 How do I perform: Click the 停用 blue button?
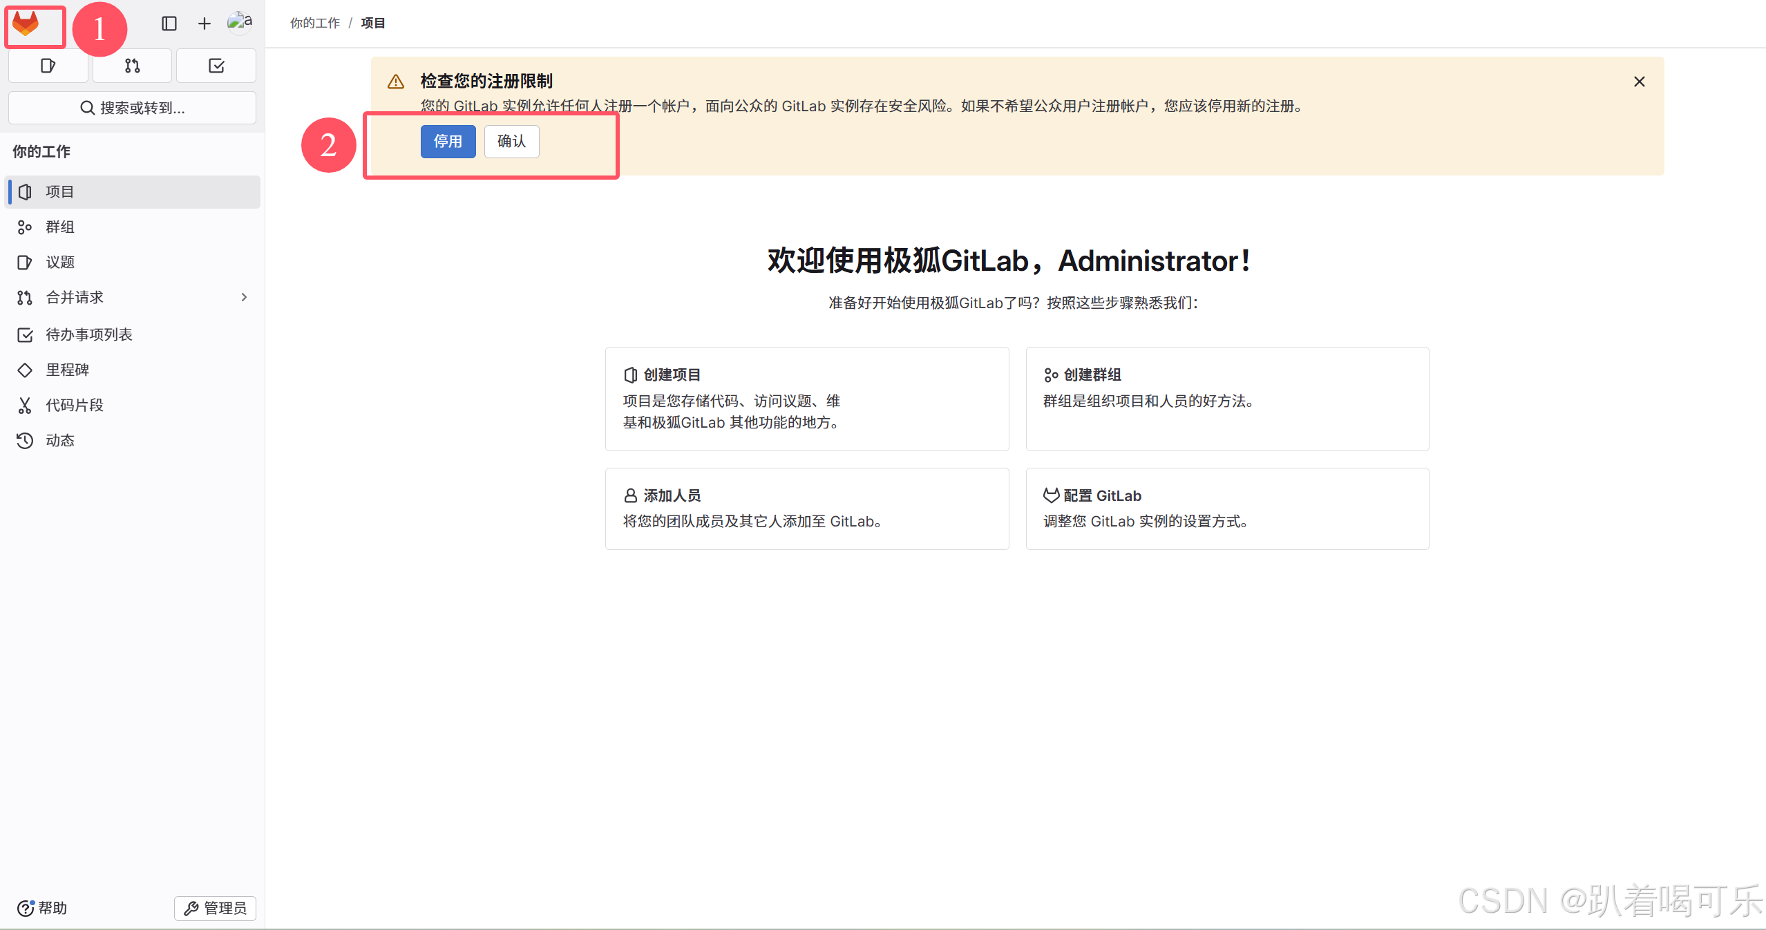(x=448, y=141)
